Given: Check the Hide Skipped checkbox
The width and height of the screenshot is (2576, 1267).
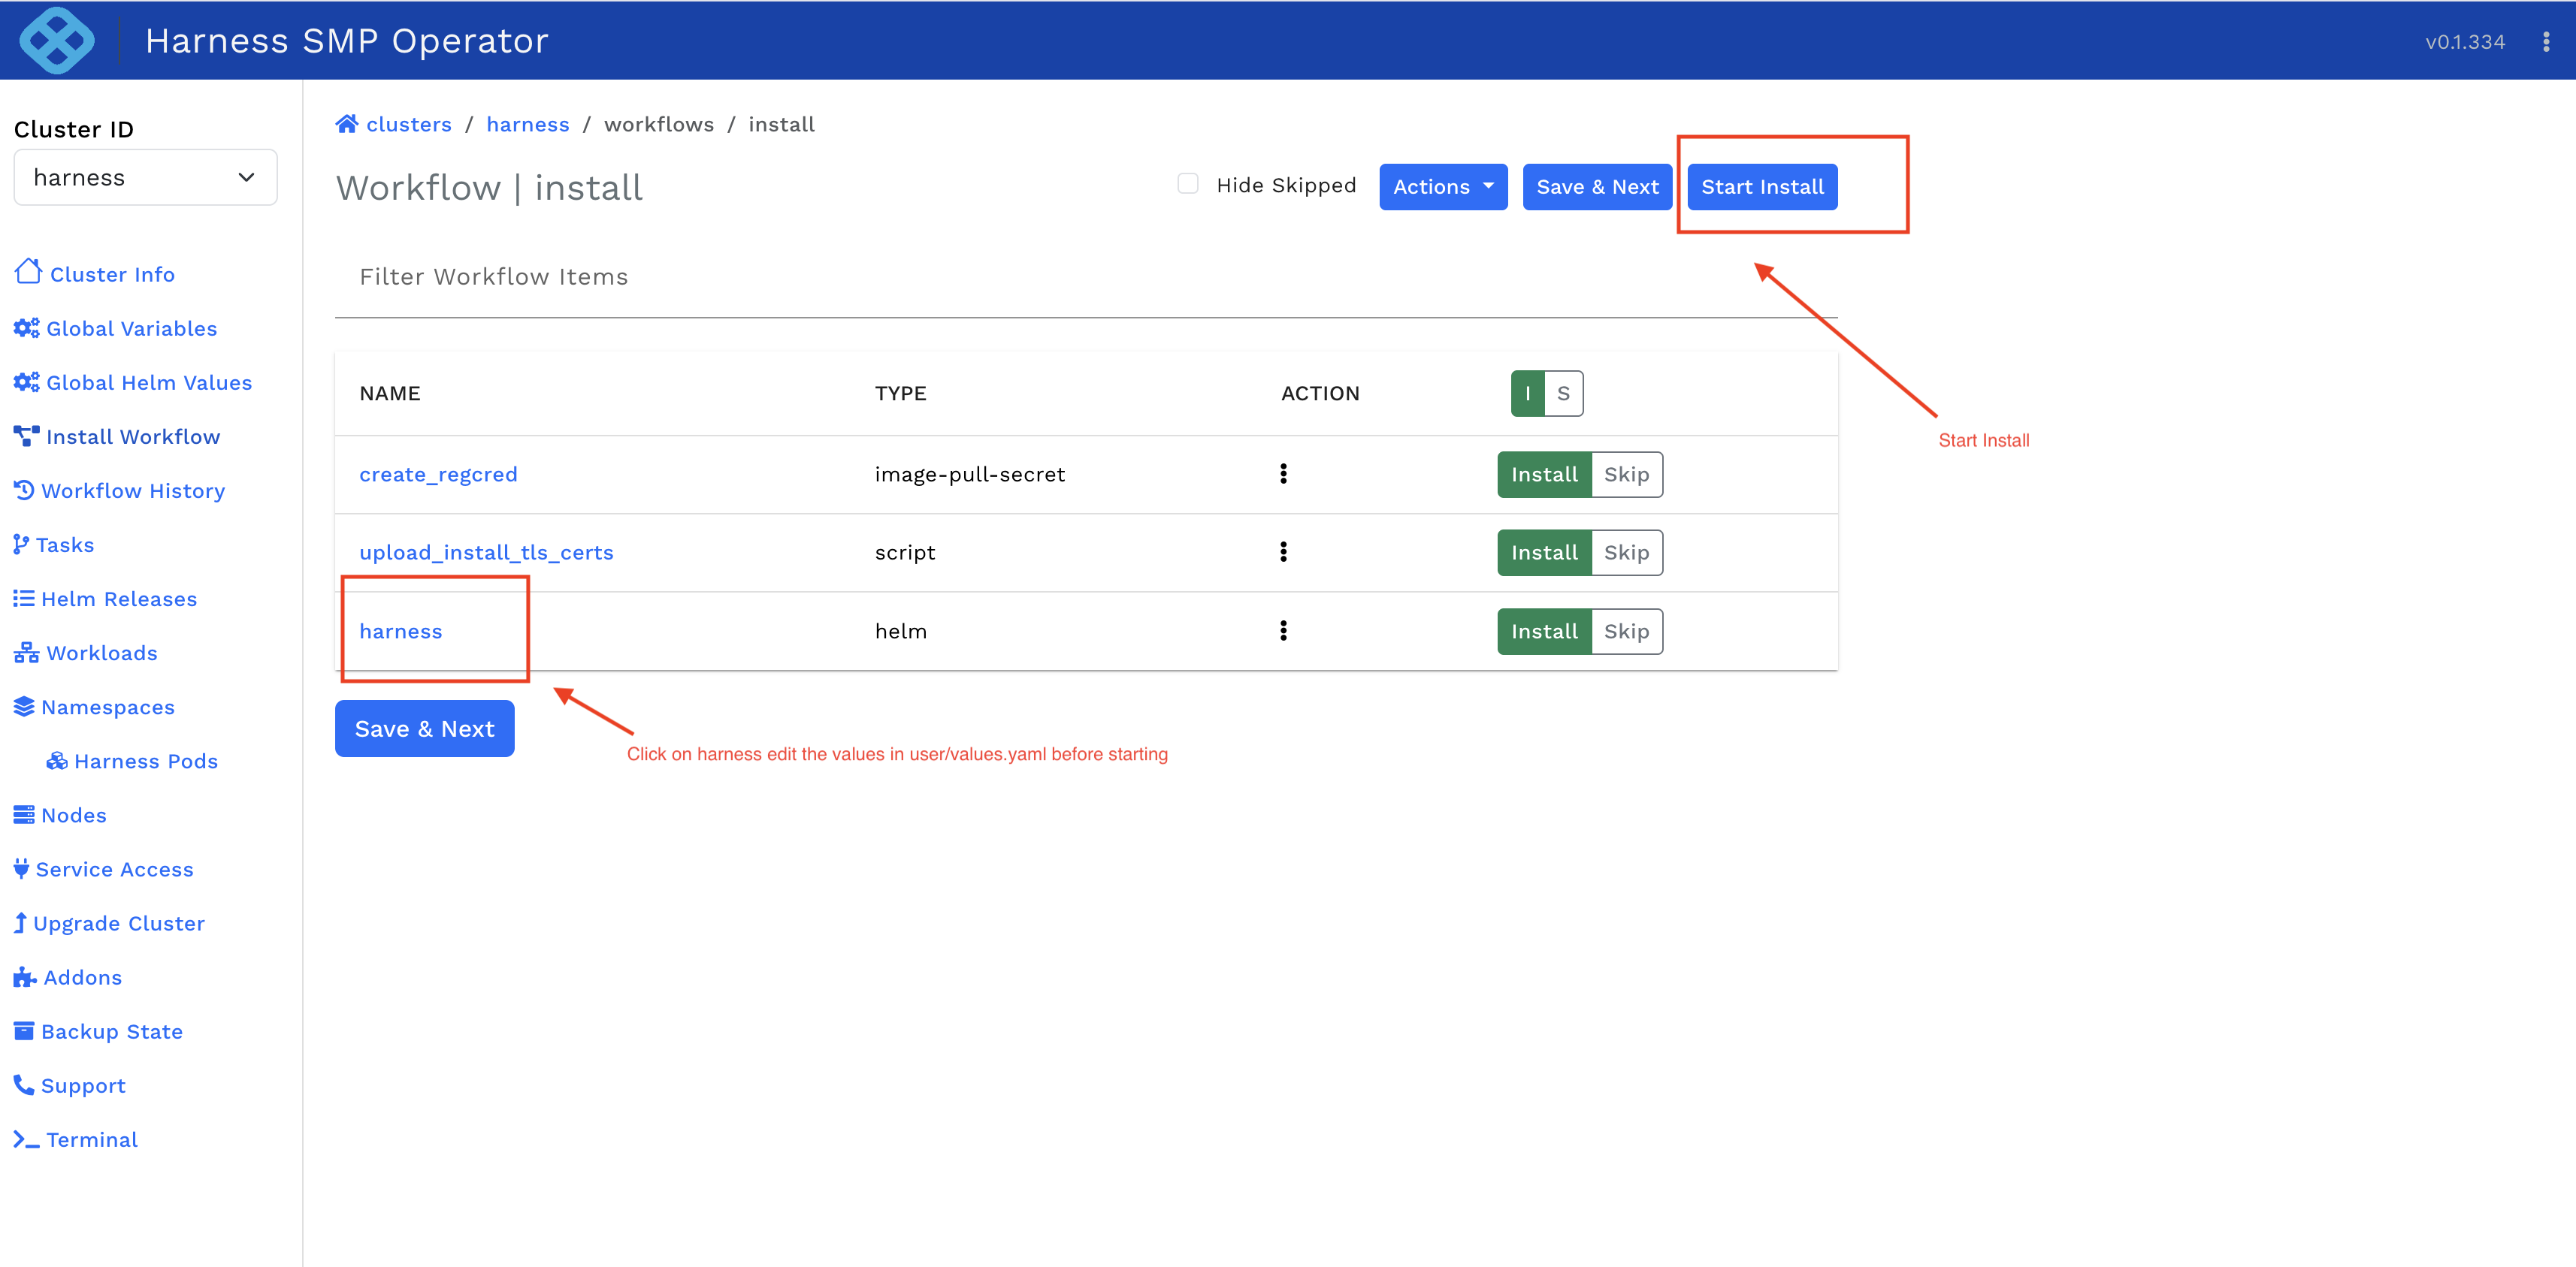Looking at the screenshot, I should tap(1187, 184).
